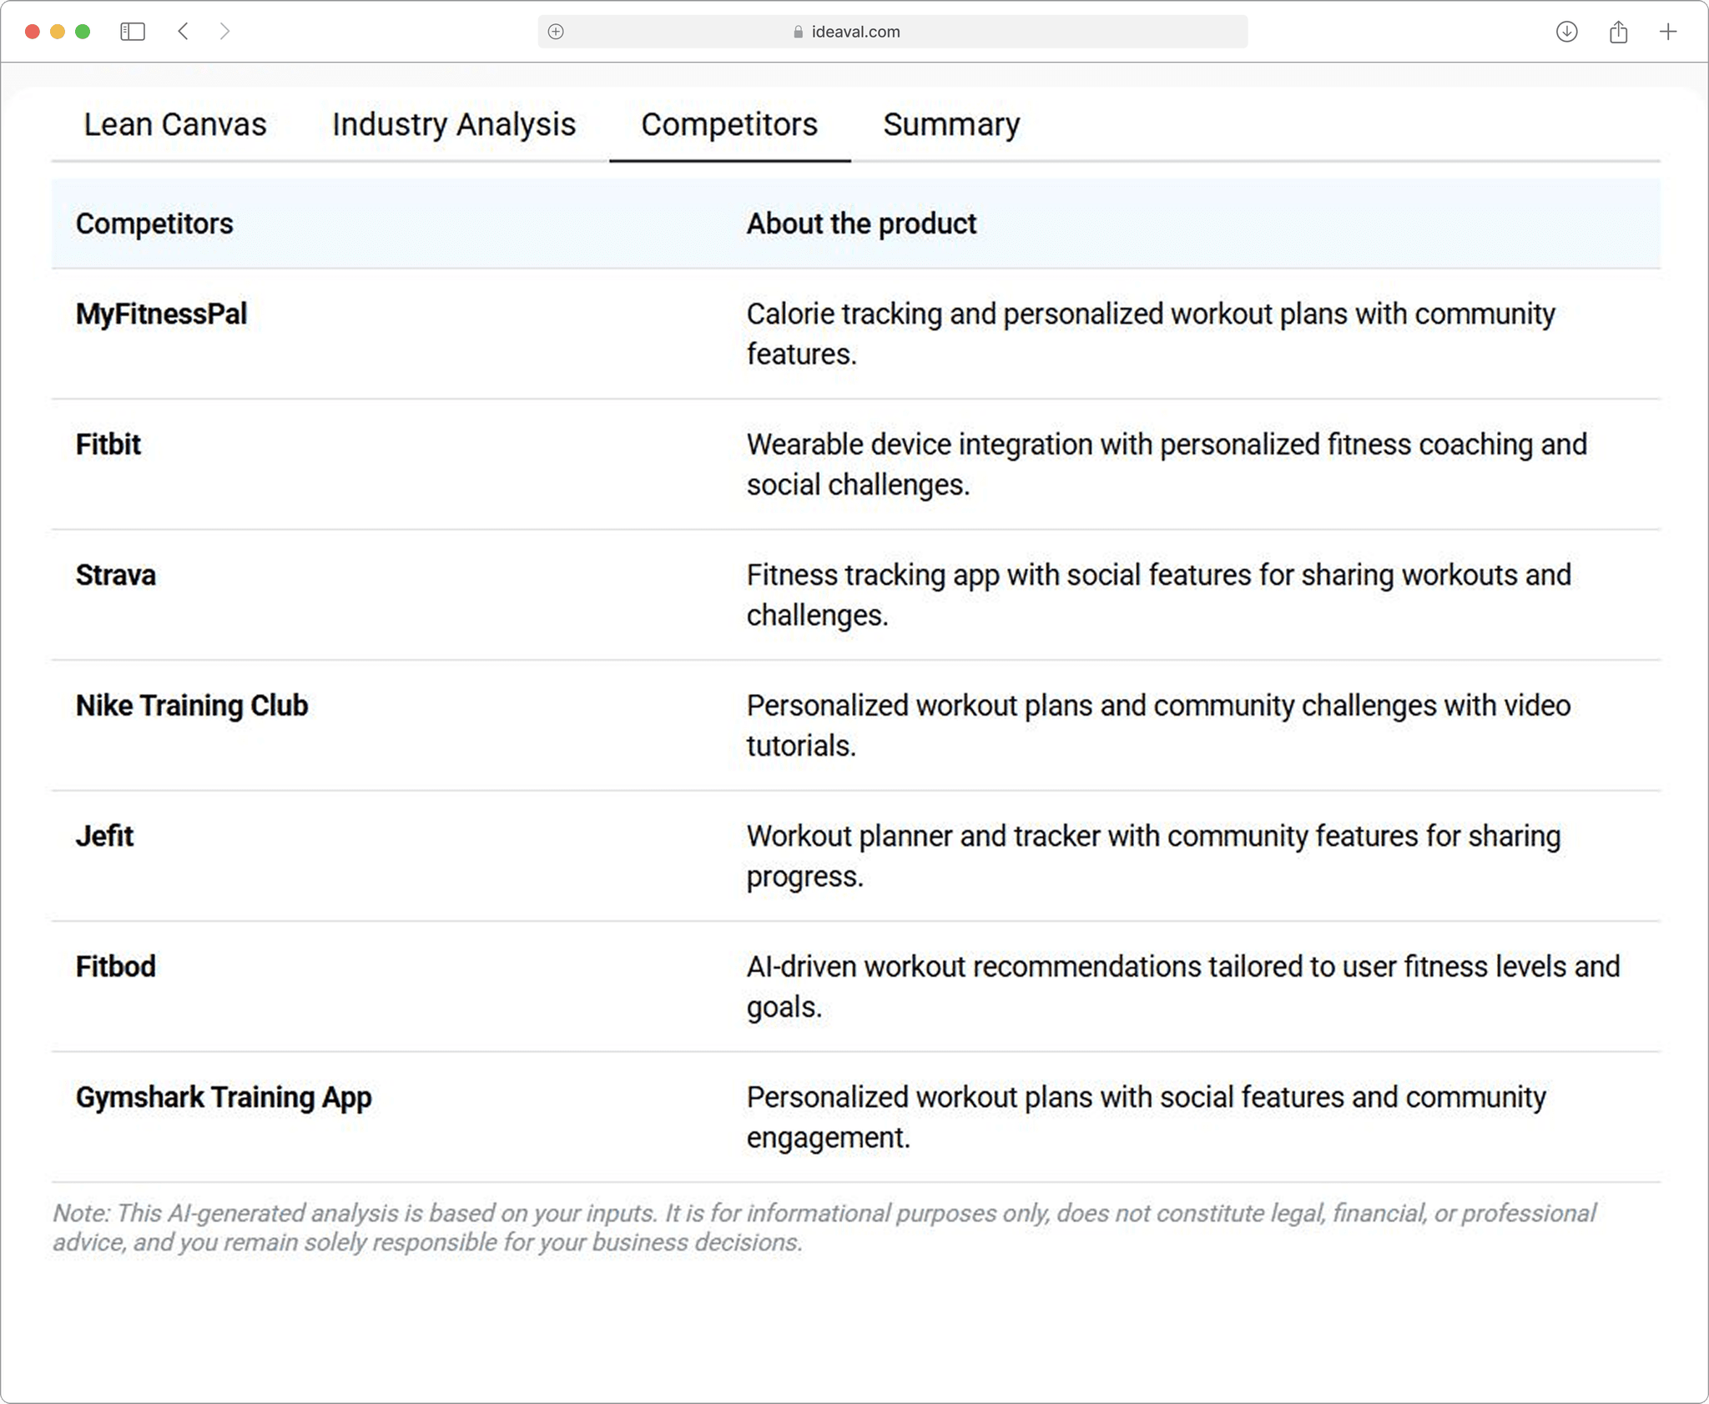Click the ideaval.com address bar
This screenshot has width=1709, height=1404.
pos(892,32)
